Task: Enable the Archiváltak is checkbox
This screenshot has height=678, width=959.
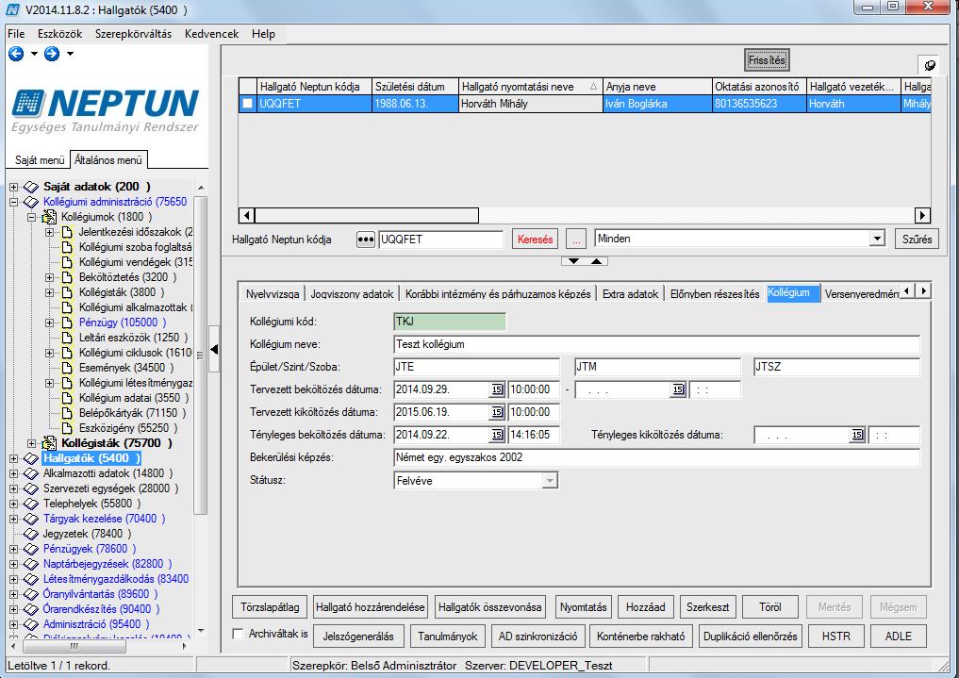Action: point(238,634)
